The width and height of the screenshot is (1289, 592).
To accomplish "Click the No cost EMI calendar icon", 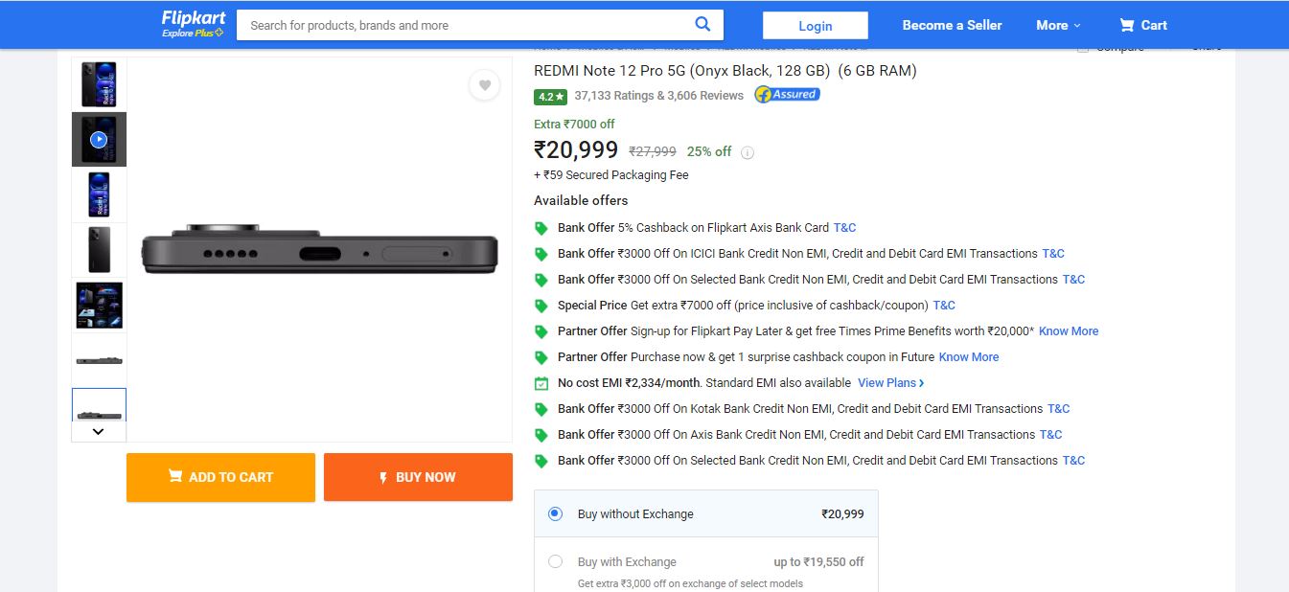I will pyautogui.click(x=541, y=383).
